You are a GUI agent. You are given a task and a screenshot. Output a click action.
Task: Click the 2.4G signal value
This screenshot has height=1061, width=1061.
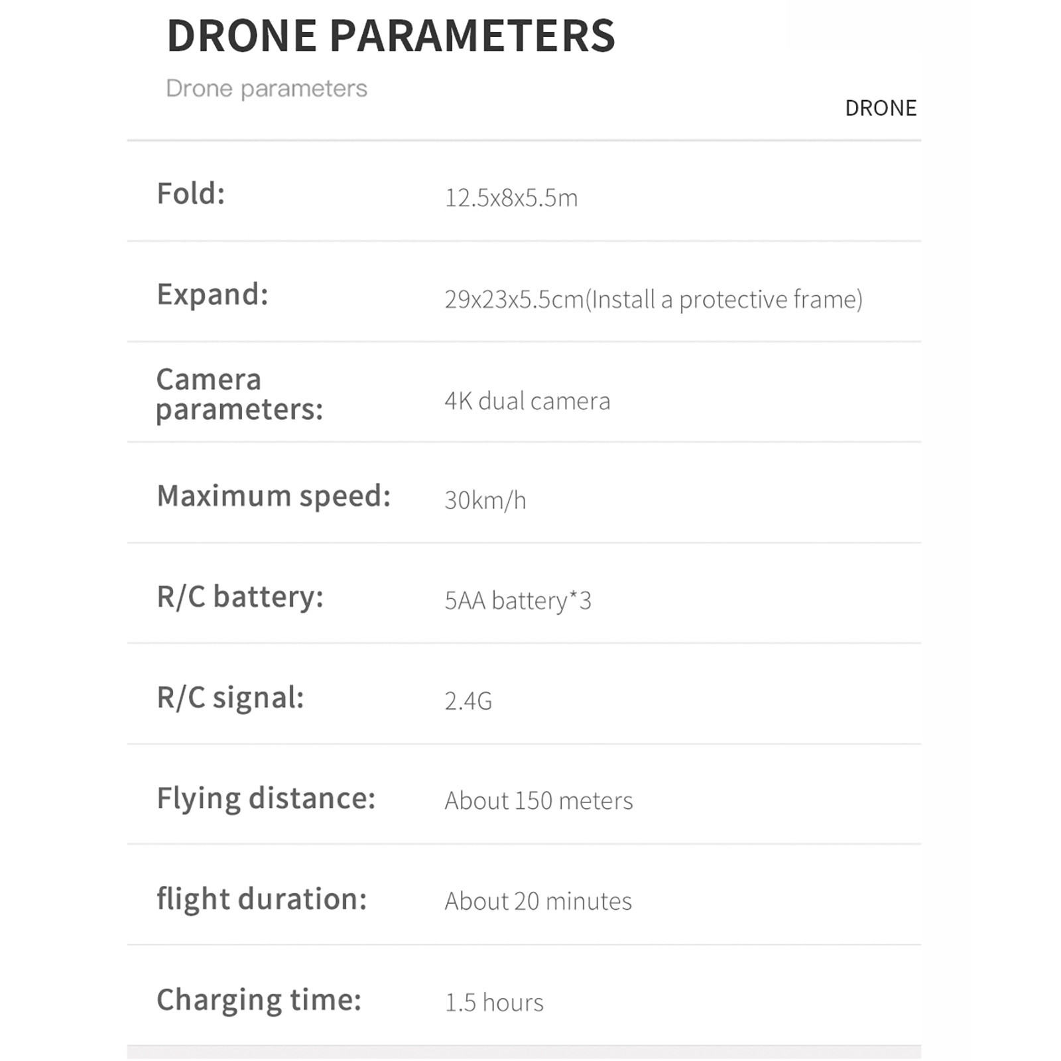click(468, 702)
